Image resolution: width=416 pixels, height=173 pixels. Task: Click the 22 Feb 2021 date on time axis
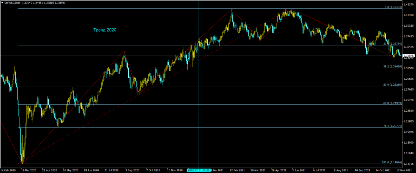click(x=237, y=170)
